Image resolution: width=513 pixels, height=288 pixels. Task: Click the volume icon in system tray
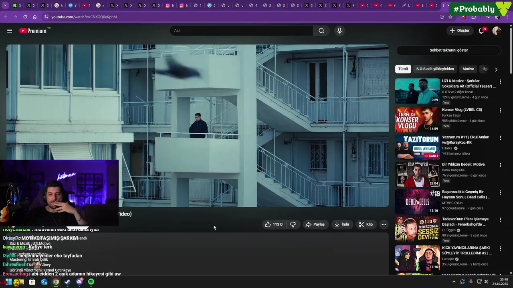point(486,282)
